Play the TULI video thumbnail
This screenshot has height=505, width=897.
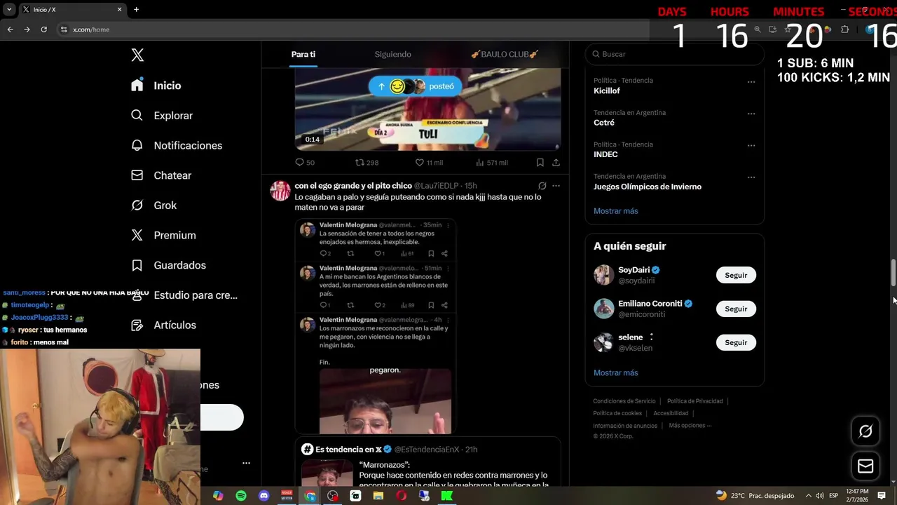coord(427,109)
